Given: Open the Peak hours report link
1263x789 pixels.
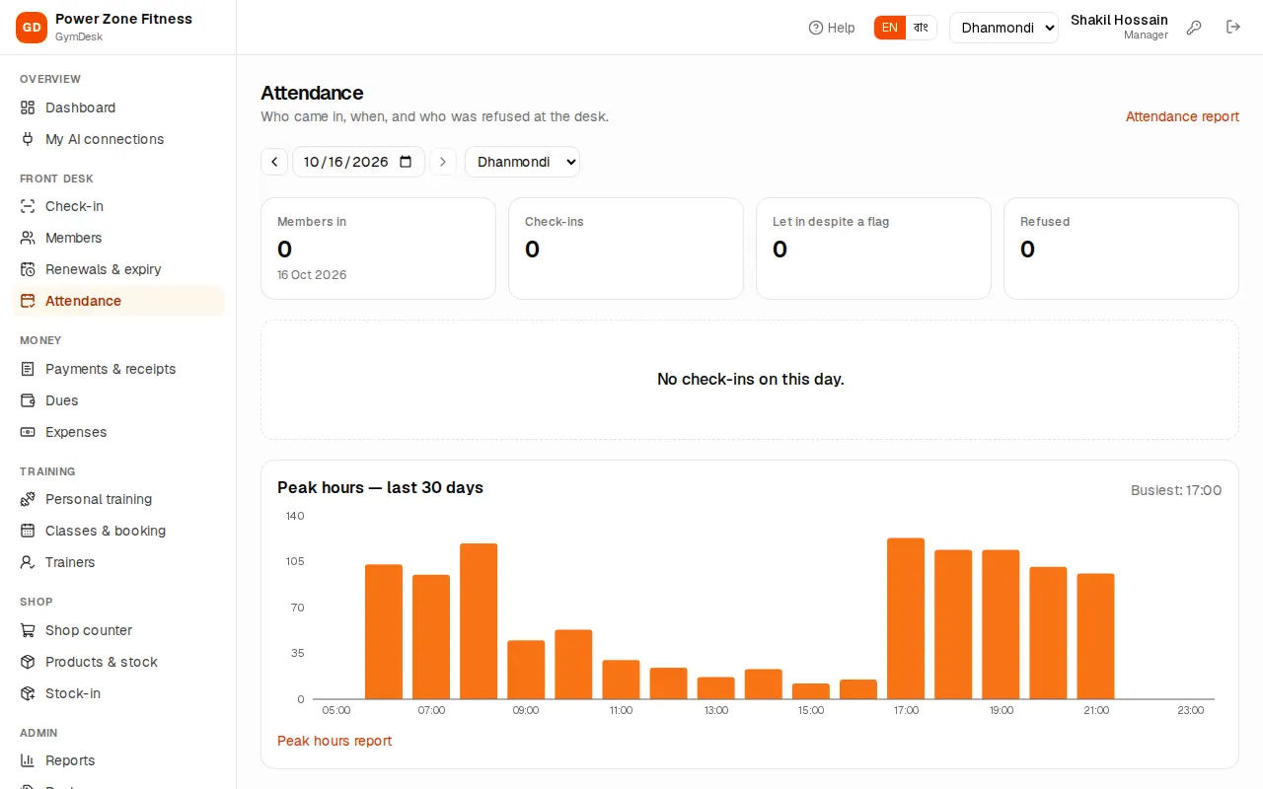Looking at the screenshot, I should click(x=334, y=741).
